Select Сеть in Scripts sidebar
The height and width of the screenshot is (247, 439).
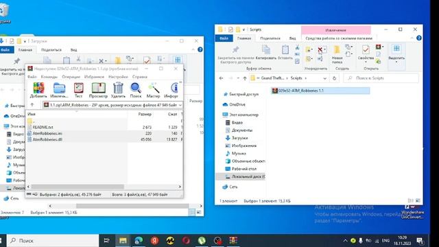[230, 187]
